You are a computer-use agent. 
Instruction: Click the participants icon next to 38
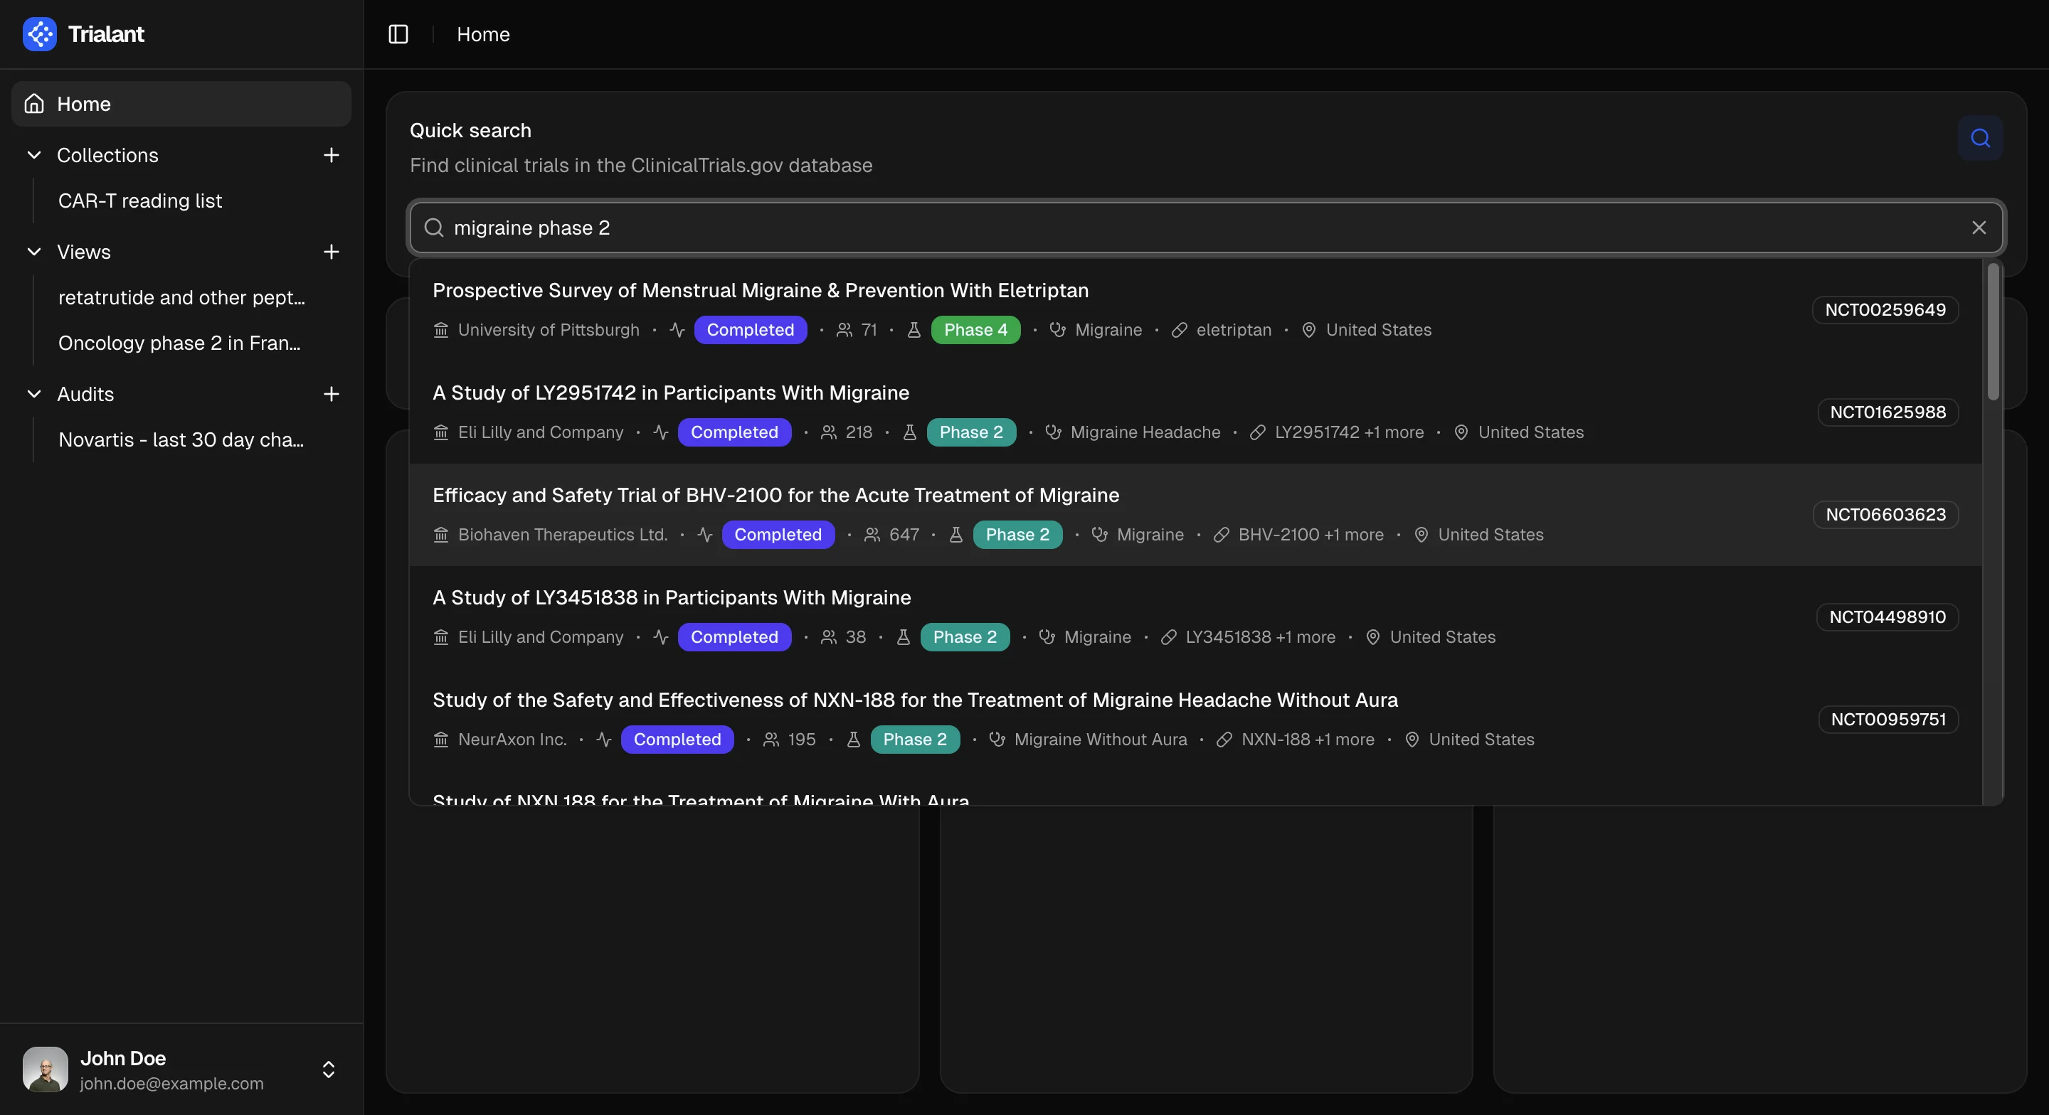pos(828,638)
